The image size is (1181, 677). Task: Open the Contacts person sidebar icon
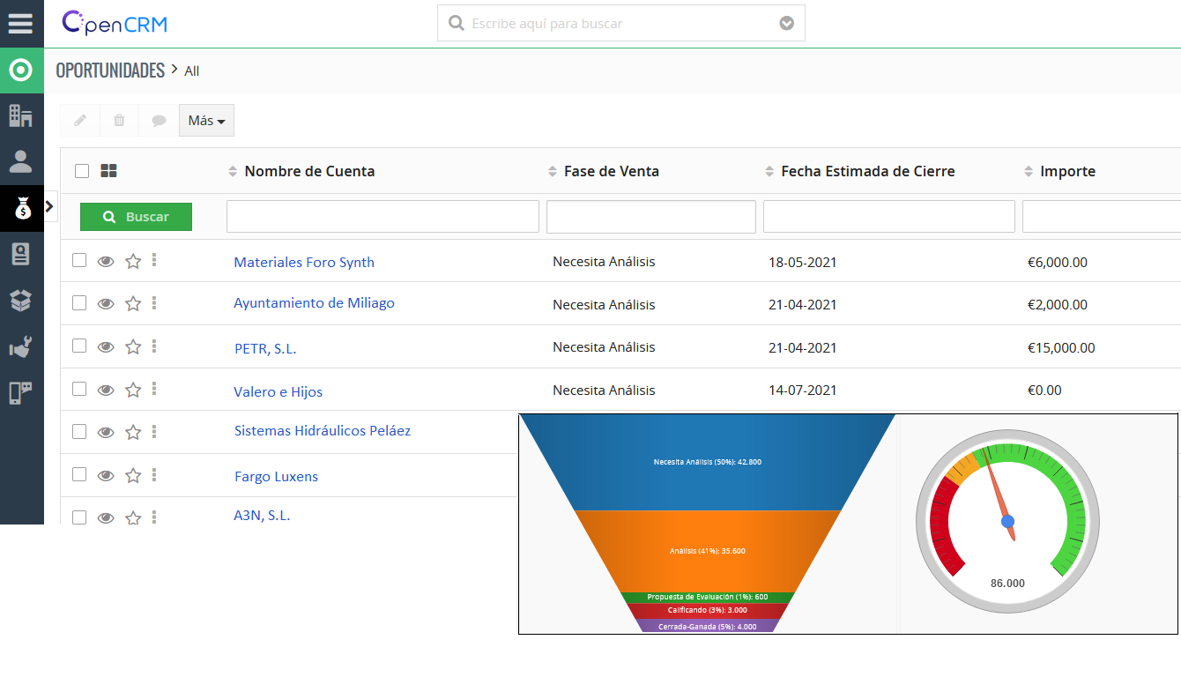click(x=21, y=161)
